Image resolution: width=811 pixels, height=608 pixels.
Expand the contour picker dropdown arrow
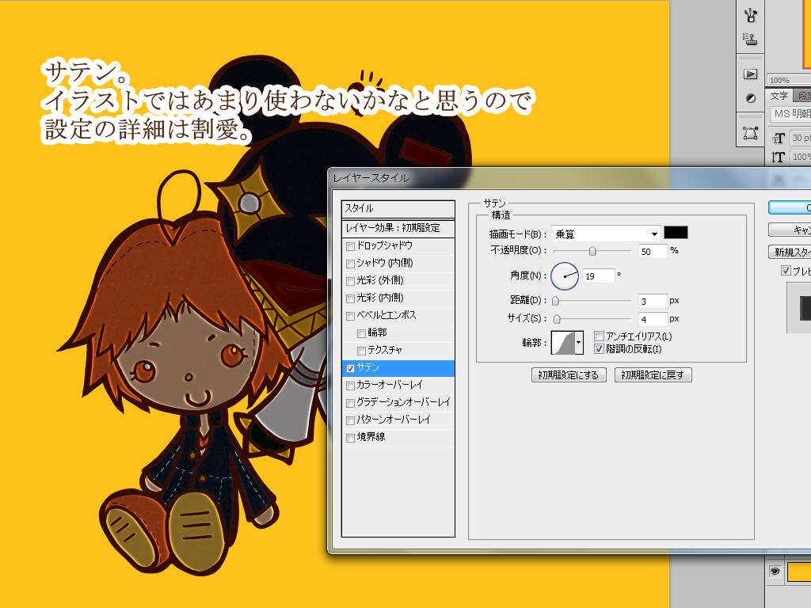coord(579,343)
